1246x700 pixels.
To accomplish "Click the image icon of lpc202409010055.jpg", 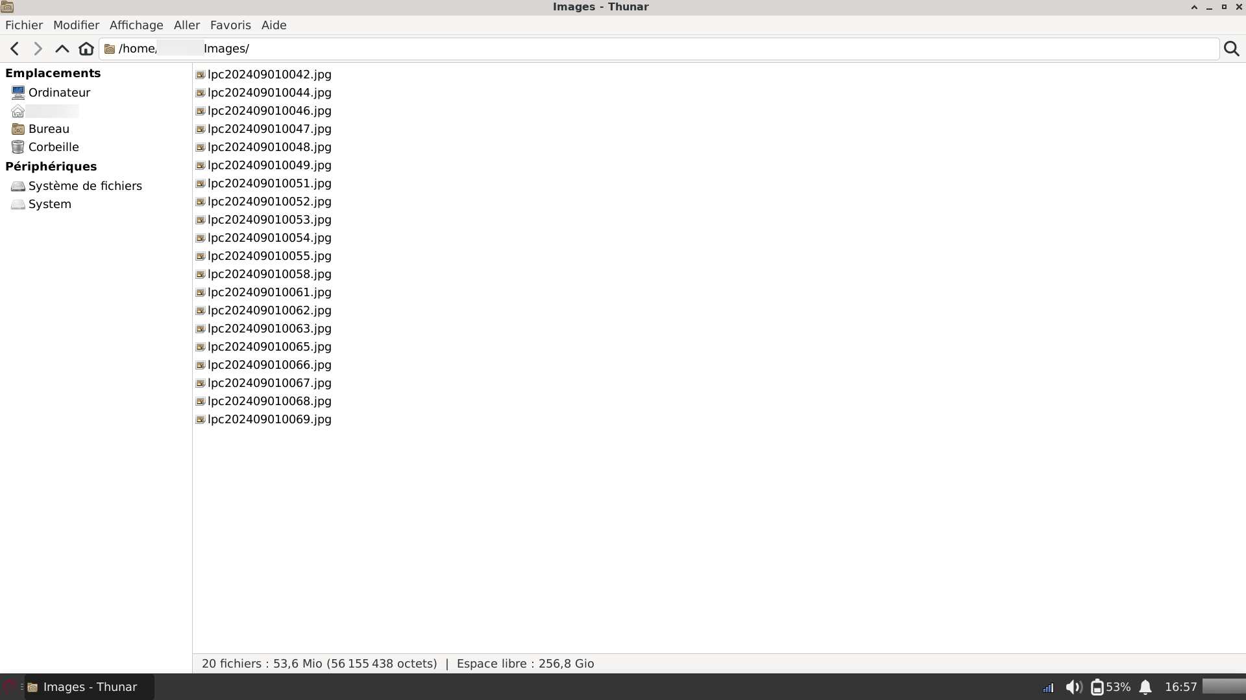I will point(201,256).
